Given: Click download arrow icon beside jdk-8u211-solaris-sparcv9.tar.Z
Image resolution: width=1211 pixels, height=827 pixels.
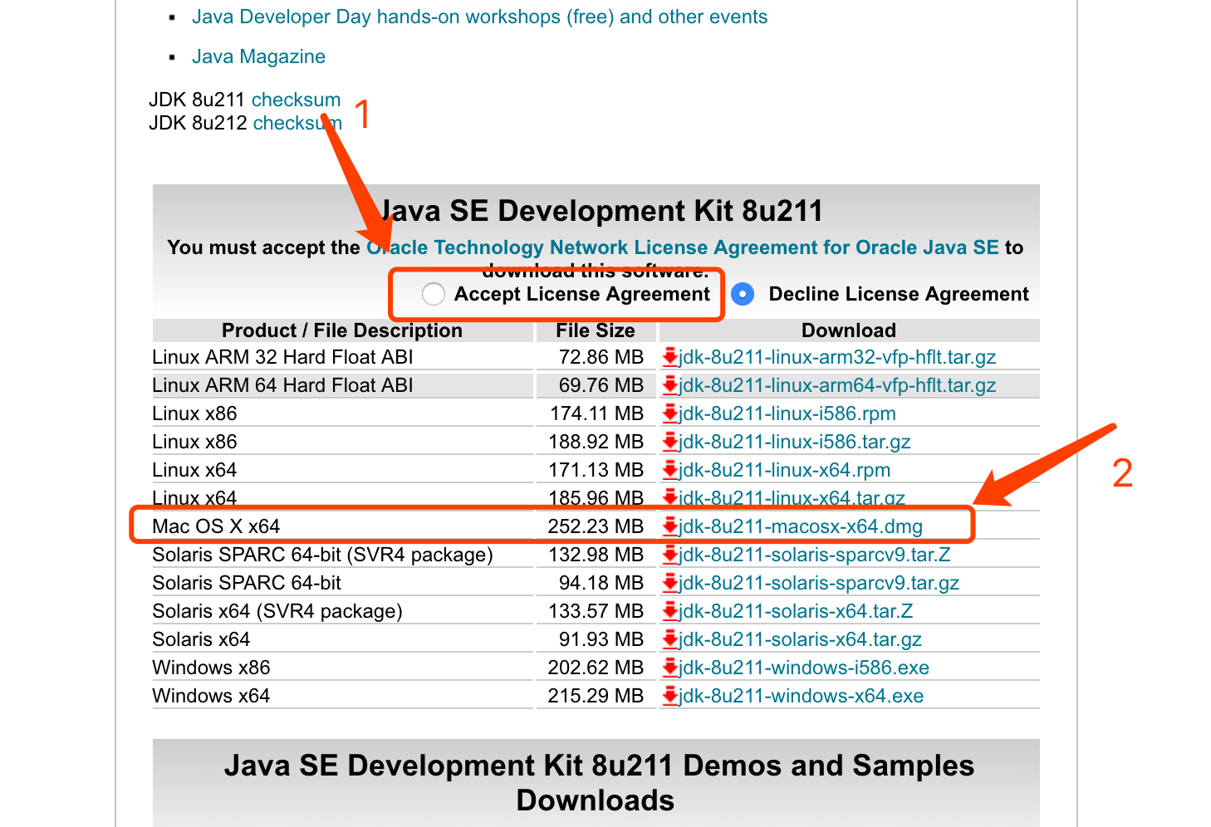Looking at the screenshot, I should click(x=670, y=555).
